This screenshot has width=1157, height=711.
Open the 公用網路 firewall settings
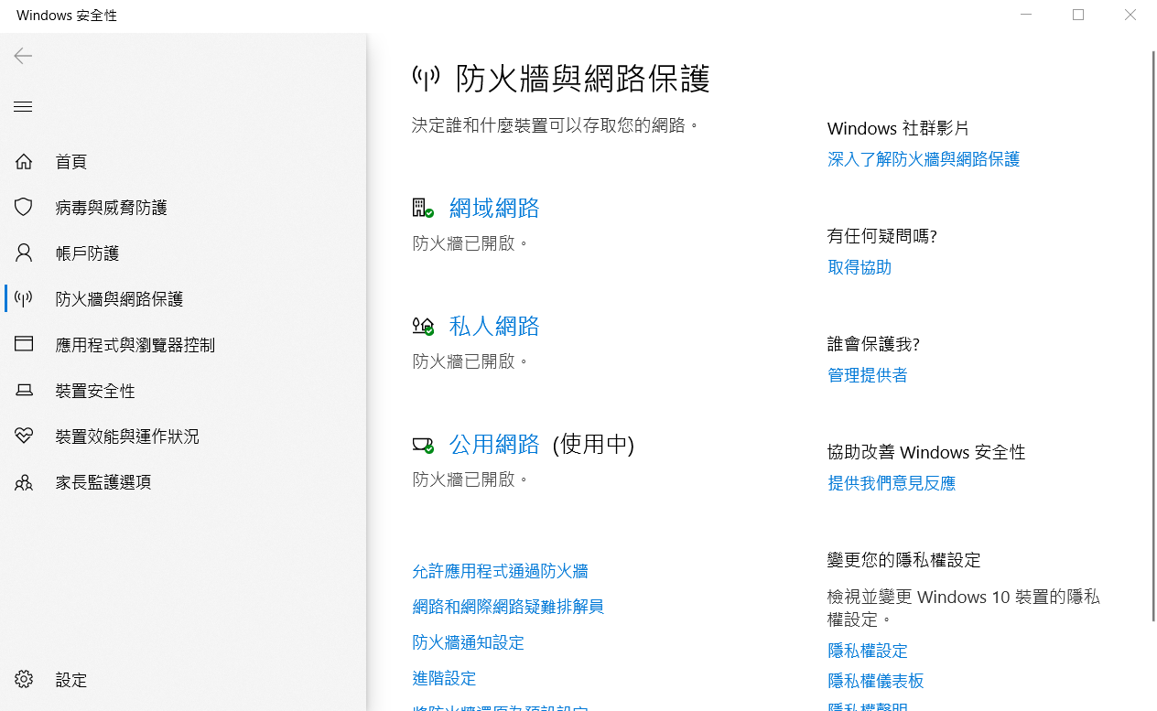coord(494,444)
